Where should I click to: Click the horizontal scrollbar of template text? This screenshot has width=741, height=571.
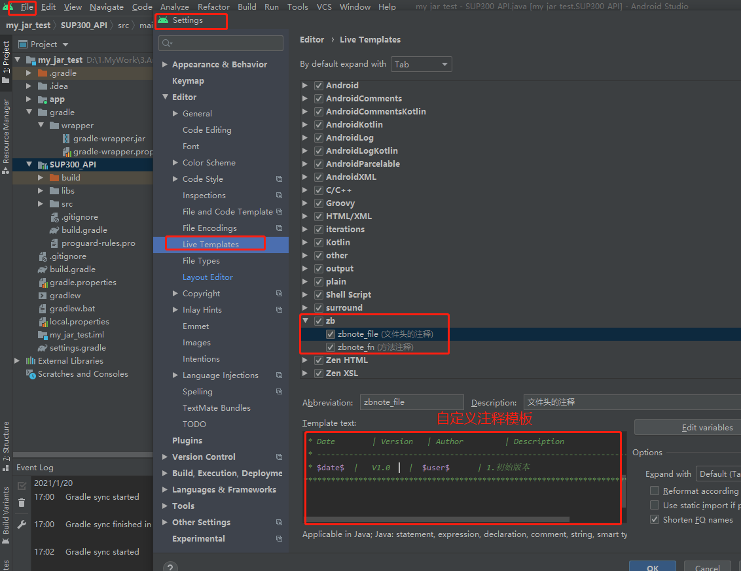pyautogui.click(x=437, y=519)
